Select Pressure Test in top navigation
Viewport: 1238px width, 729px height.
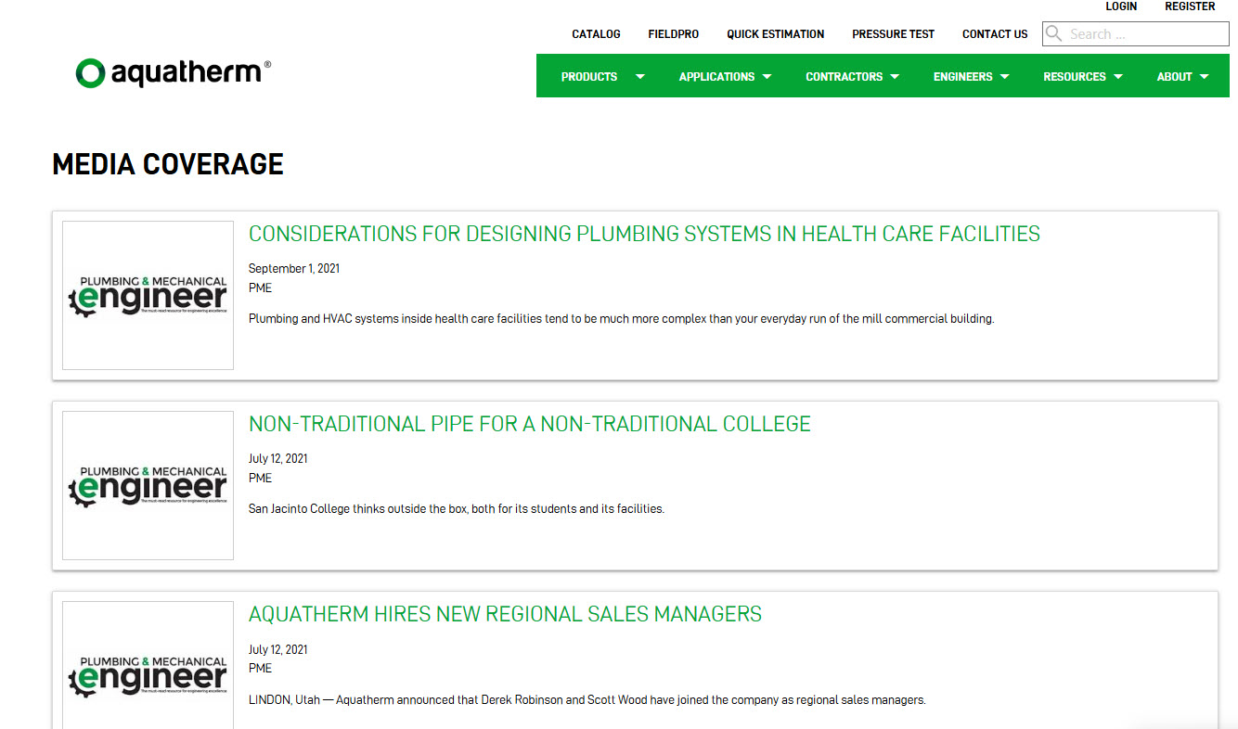(893, 34)
